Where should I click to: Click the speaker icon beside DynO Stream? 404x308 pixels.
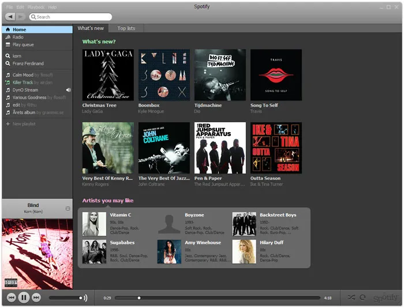68,90
